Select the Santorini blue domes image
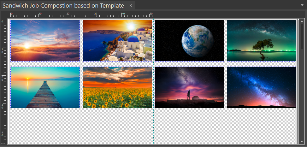This screenshot has width=307, height=147. 117,41
